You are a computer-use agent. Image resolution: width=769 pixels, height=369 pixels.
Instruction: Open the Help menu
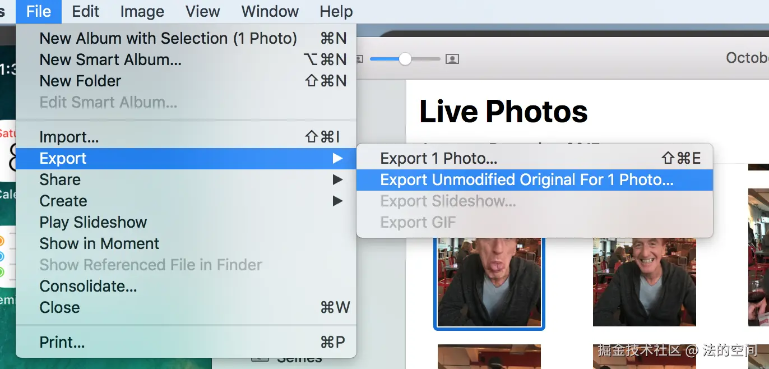click(x=336, y=11)
